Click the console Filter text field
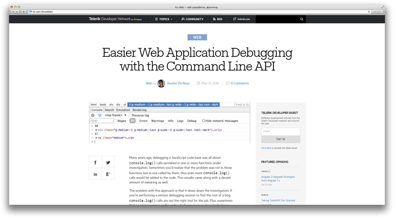This screenshot has width=394, height=218. pyautogui.click(x=101, y=121)
